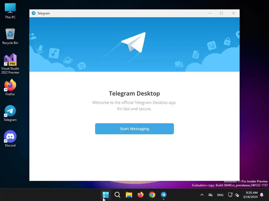Image resolution: width=269 pixels, height=201 pixels.
Task: Select the Firefox desktop shortcut
Action: coord(10,87)
